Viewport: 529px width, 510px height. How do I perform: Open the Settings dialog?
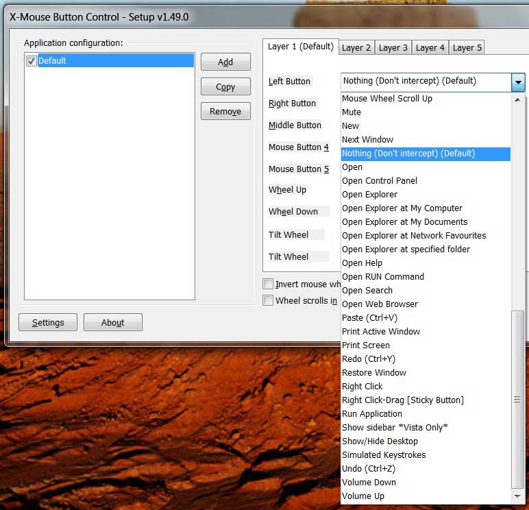coord(48,323)
